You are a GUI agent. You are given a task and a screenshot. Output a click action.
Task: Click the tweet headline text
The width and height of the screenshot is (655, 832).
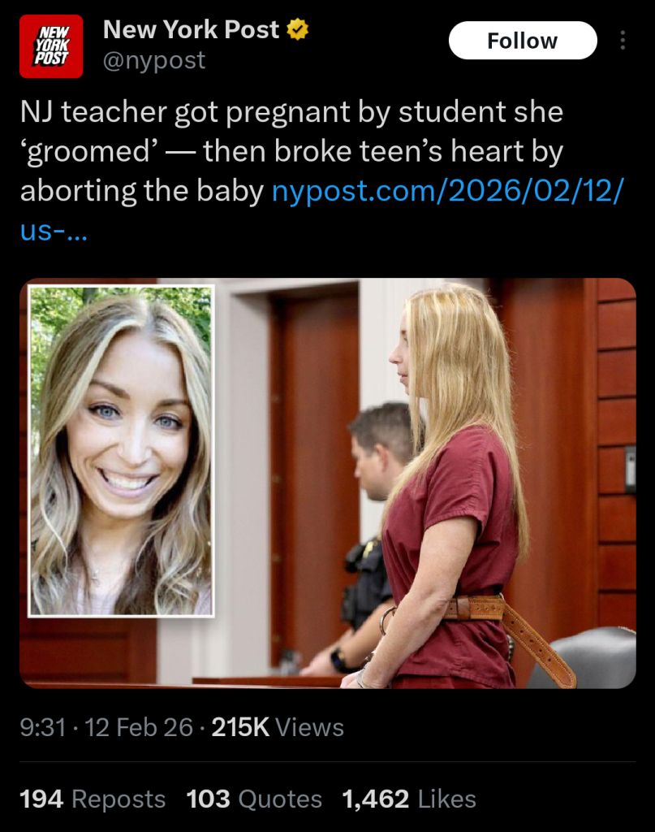pos(291,151)
